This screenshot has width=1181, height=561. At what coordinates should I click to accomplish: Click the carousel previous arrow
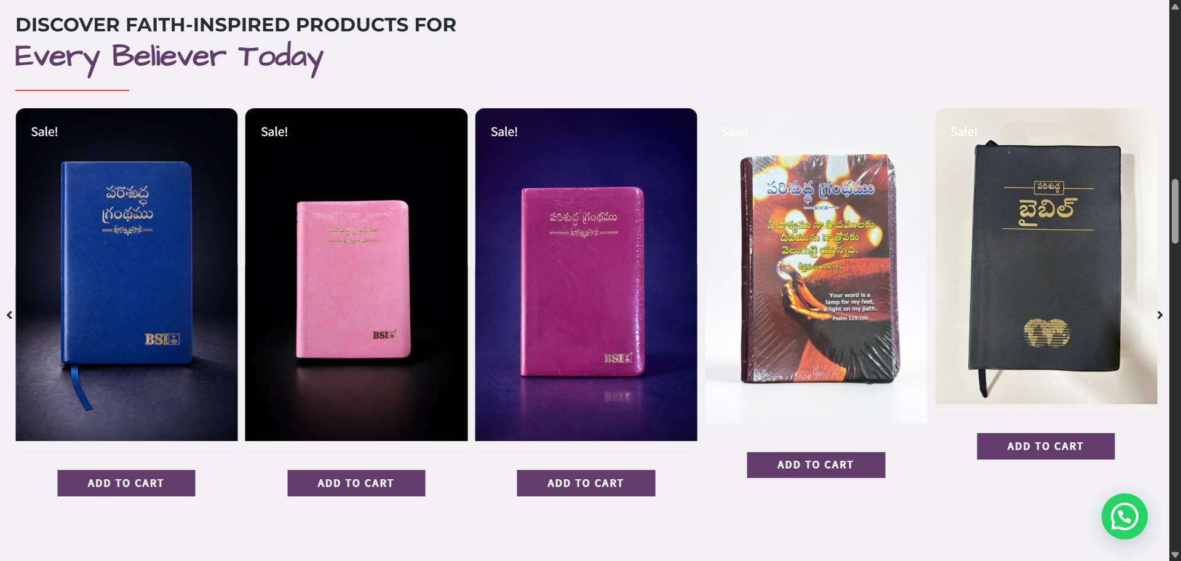pyautogui.click(x=9, y=315)
